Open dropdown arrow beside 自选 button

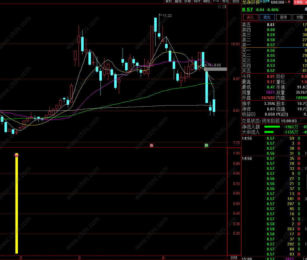(x=305, y=2)
